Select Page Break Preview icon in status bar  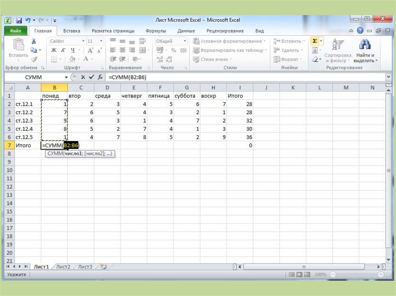(307, 274)
